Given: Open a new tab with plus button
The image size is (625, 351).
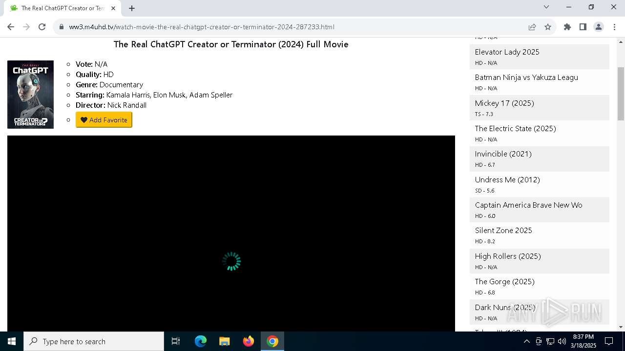Looking at the screenshot, I should click(132, 8).
